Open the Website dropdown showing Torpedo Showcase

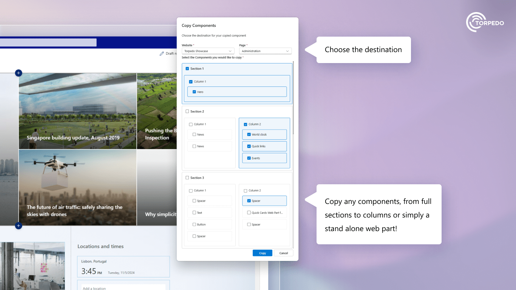[x=208, y=51]
